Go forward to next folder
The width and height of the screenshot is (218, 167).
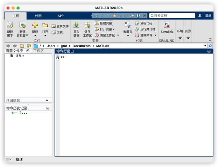pyautogui.click(x=15, y=46)
